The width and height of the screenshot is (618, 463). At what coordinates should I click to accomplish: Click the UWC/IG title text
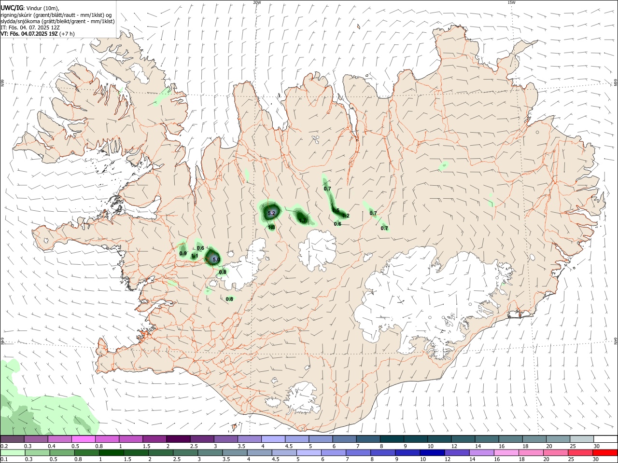(x=11, y=8)
